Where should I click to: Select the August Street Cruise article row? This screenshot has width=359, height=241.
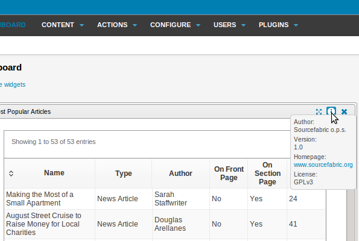pos(165,224)
